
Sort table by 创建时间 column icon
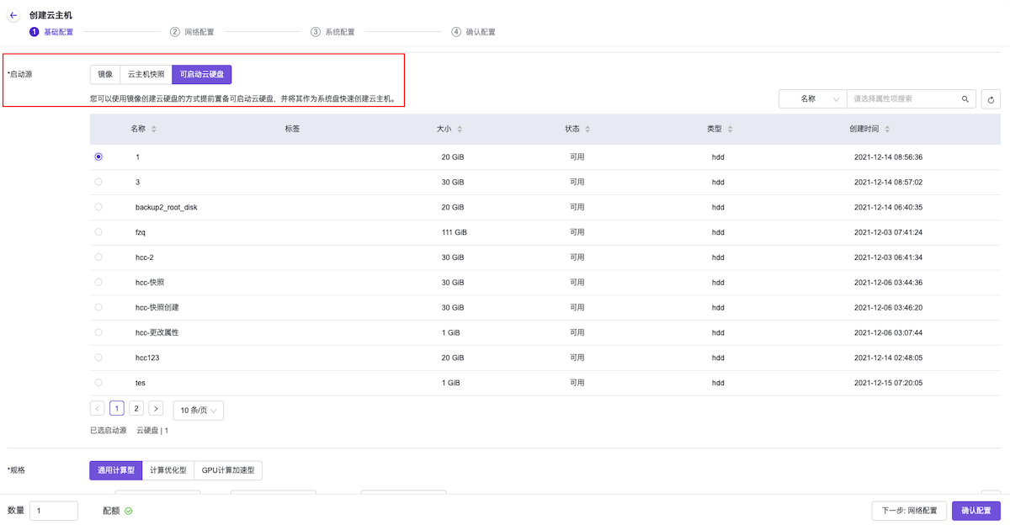click(x=887, y=129)
